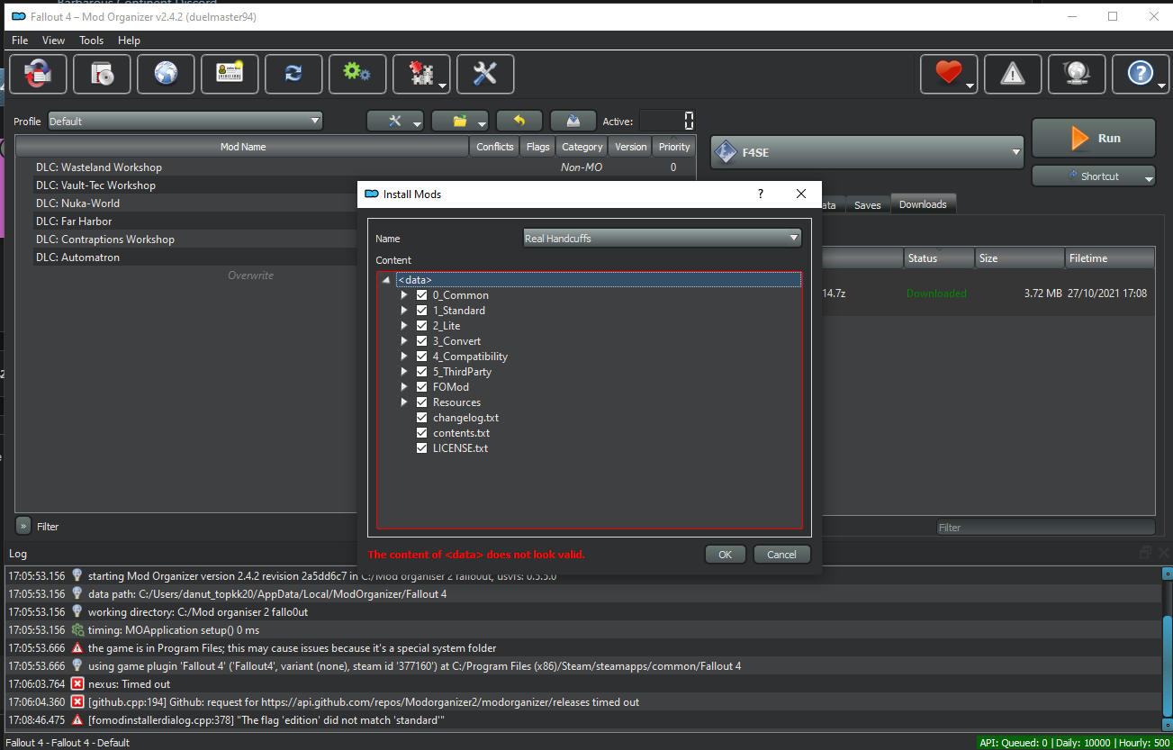The width and height of the screenshot is (1173, 750).
Task: Open Nexus with the globe toolbar icon
Action: click(x=166, y=74)
